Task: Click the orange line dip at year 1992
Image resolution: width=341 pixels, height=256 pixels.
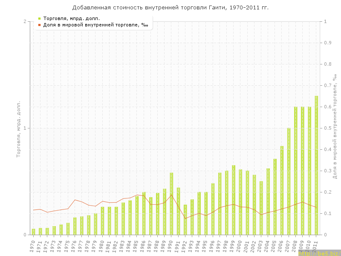Action: [185, 218]
